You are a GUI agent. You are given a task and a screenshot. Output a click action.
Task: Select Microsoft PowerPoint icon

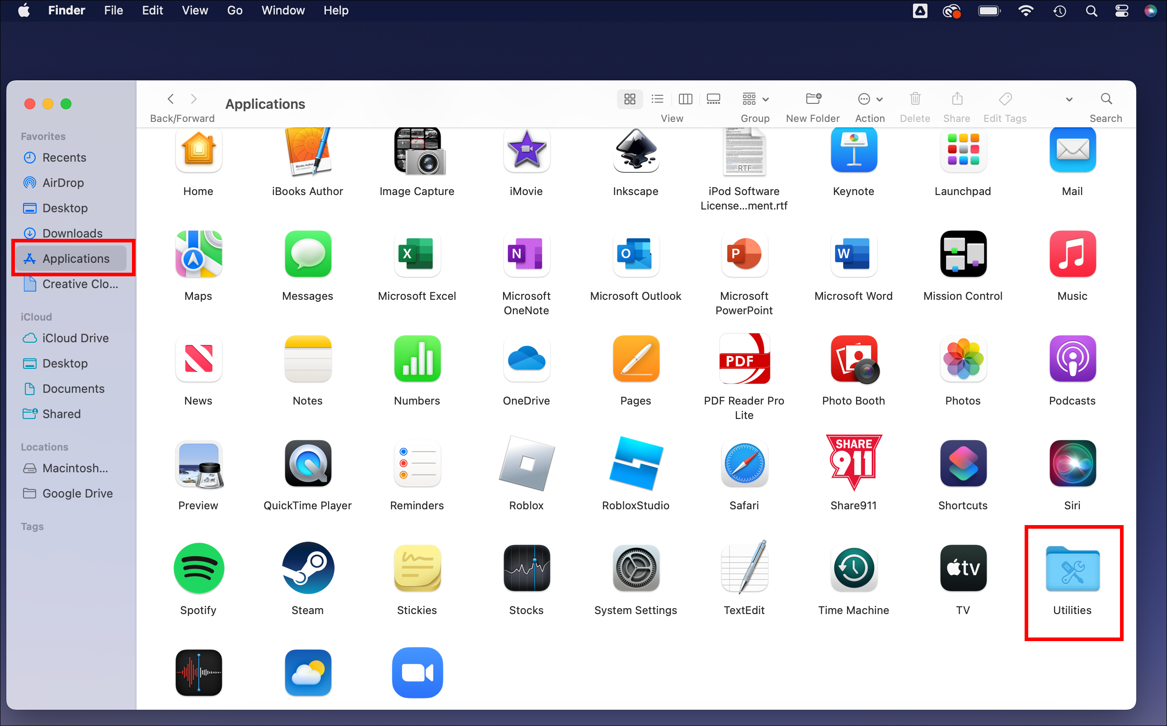(744, 254)
